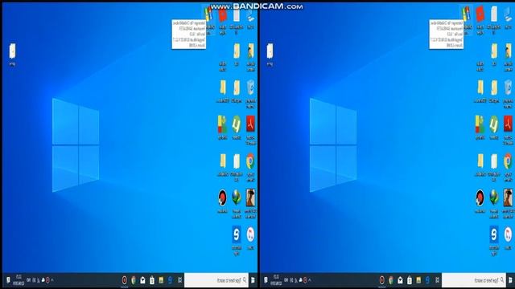The height and width of the screenshot is (289, 515).
Task: Expand hidden tray icons chevron, right desktop
Action: (x=310, y=280)
